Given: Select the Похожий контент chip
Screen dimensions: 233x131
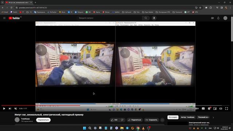Looking at the screenshot, I should coord(204,117).
